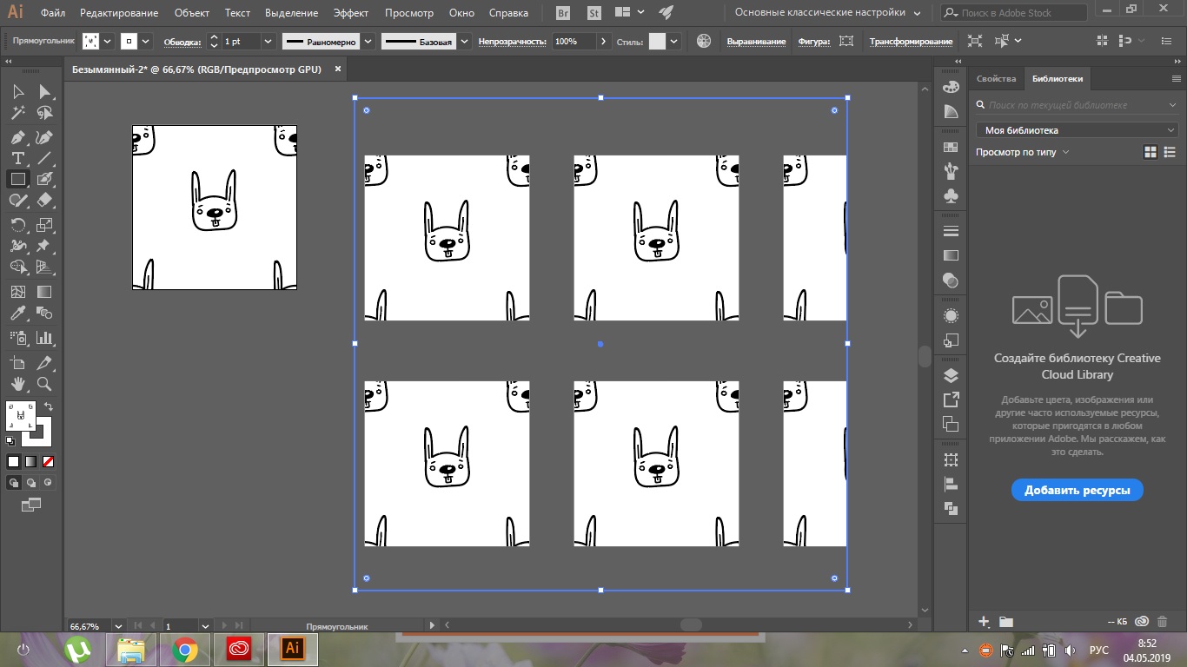Click the Добавить ресурсы button
The height and width of the screenshot is (667, 1187).
[1077, 490]
